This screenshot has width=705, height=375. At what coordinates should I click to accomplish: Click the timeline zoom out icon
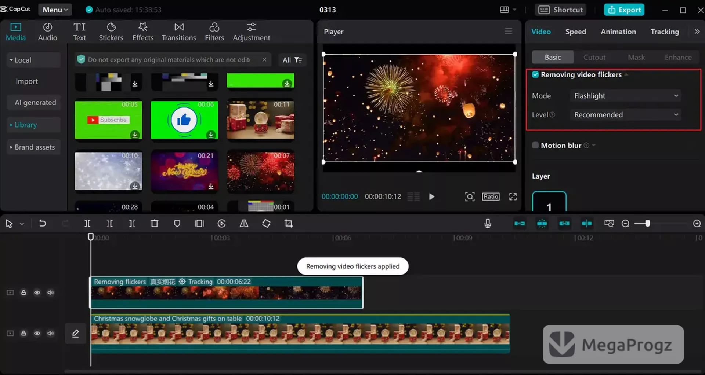(x=625, y=223)
